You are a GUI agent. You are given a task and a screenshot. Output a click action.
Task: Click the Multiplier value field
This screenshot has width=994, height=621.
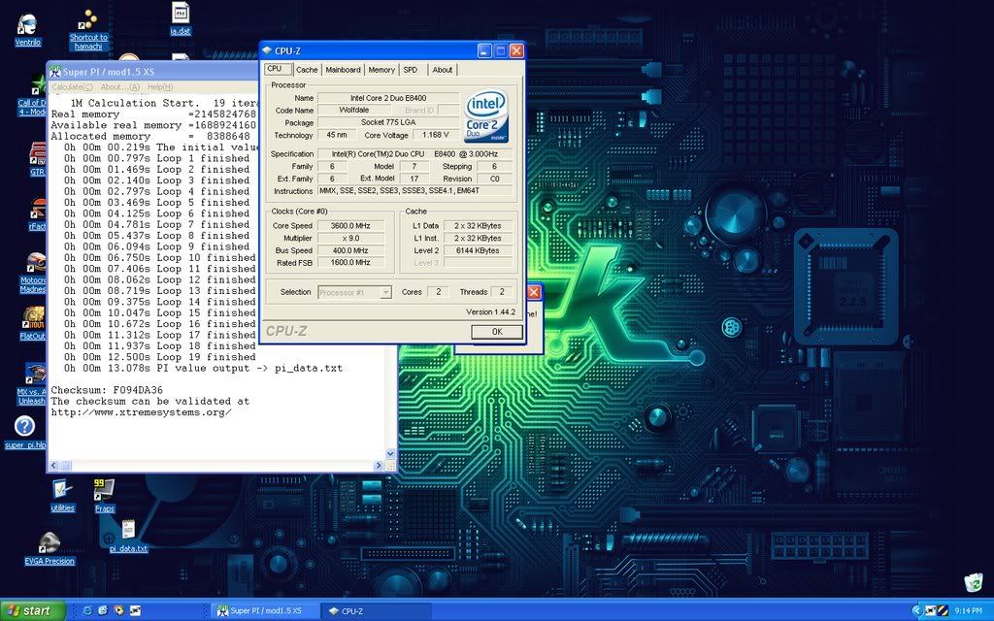[350, 239]
